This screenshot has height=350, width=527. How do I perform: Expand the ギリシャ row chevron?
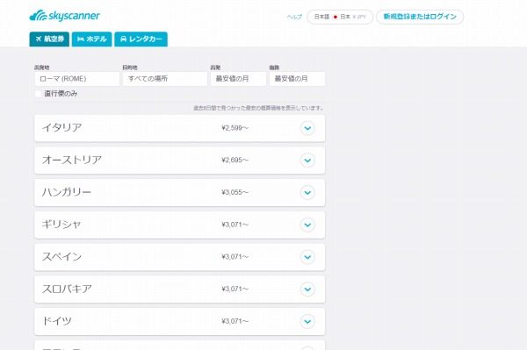(x=307, y=225)
